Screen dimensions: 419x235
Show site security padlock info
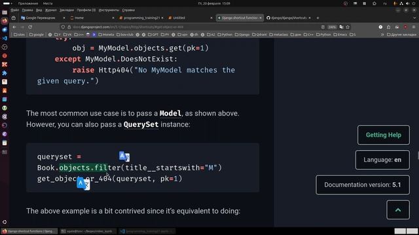(69, 27)
